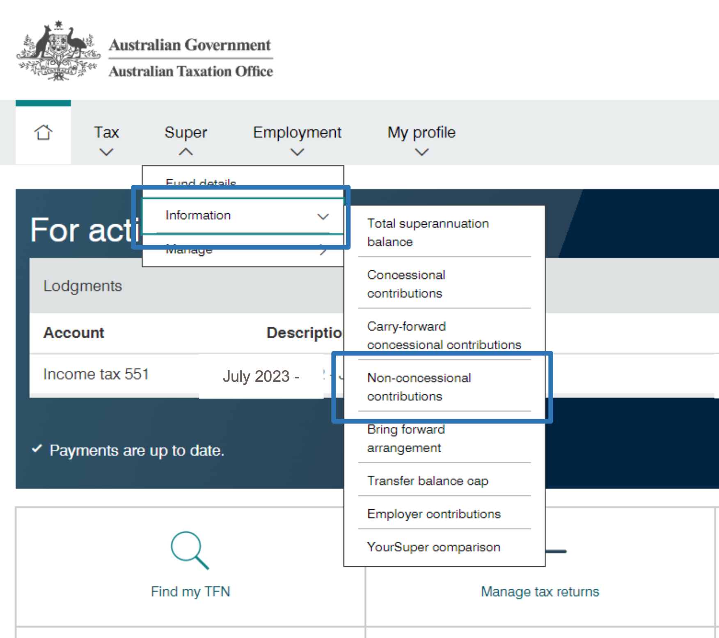The height and width of the screenshot is (638, 719).
Task: Open the Manage submenu arrow
Action: point(323,250)
